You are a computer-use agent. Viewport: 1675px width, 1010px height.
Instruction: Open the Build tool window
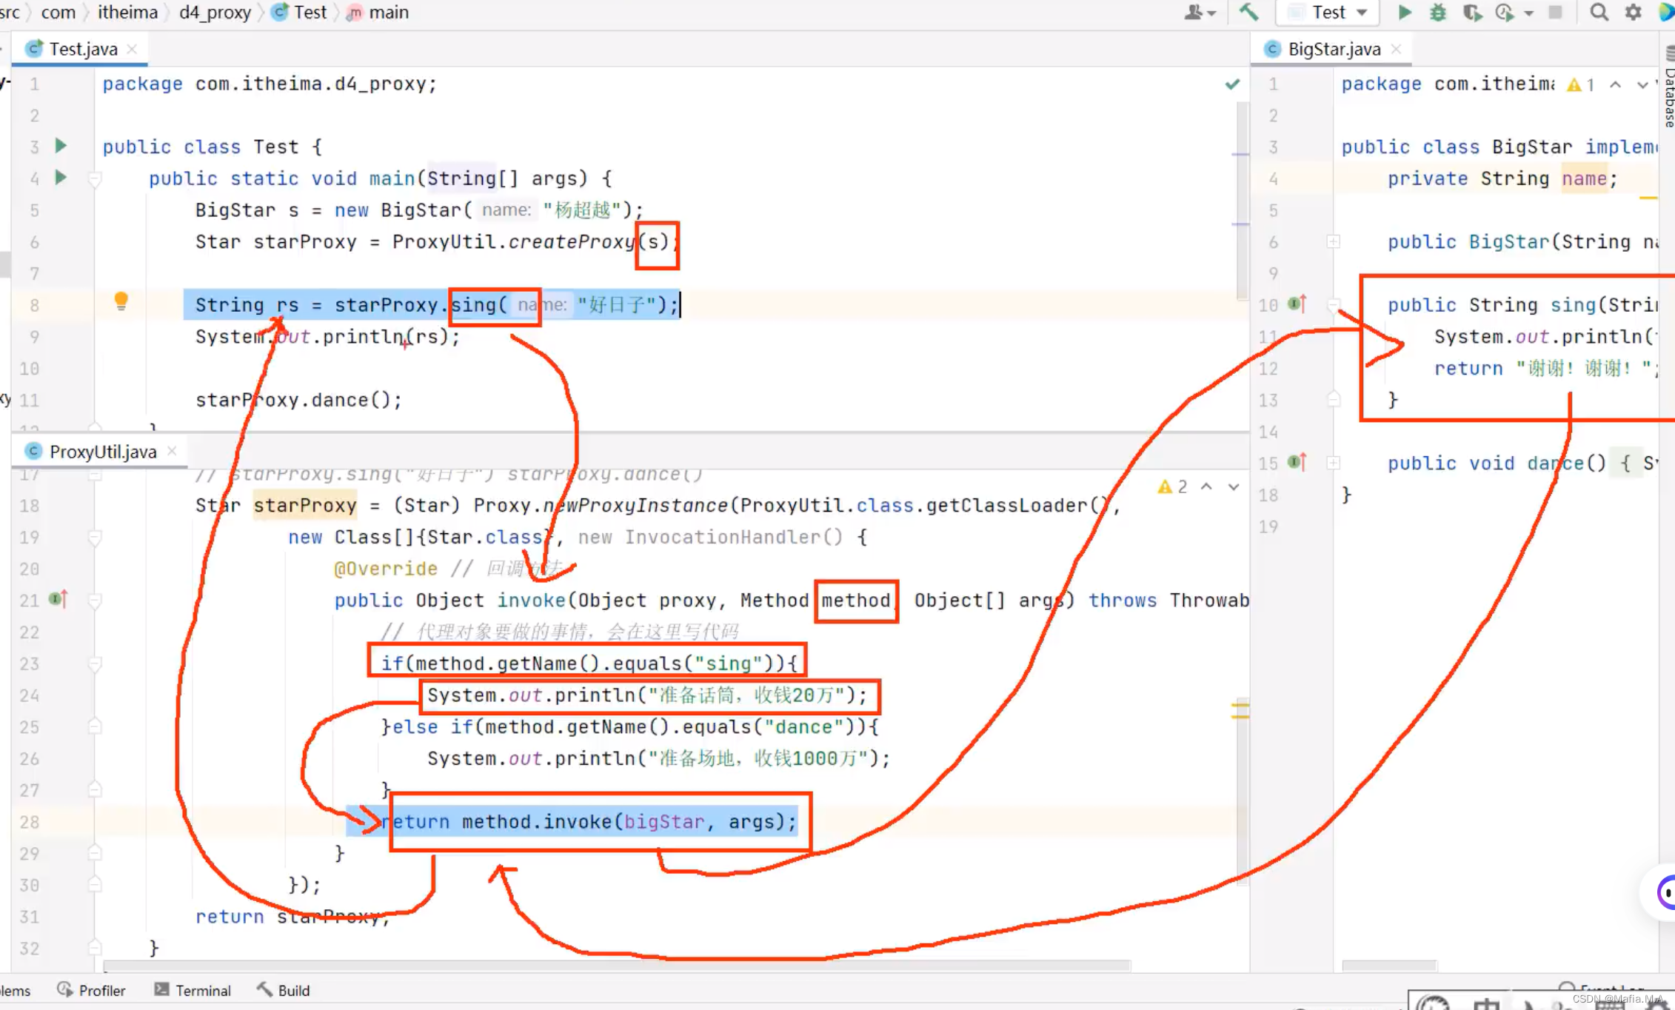(x=284, y=990)
